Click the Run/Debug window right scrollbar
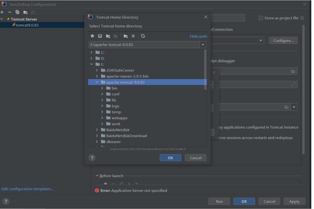 pos(303,89)
